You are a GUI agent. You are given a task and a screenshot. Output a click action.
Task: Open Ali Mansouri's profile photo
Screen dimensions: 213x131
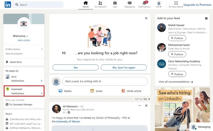(56, 109)
